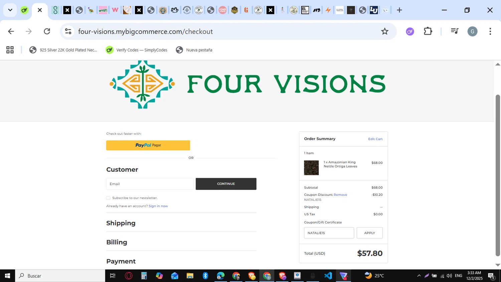Screen dimensions: 501x282
Task: Tick Subscribe to our newsletter checkbox
Action: pyautogui.click(x=108, y=198)
